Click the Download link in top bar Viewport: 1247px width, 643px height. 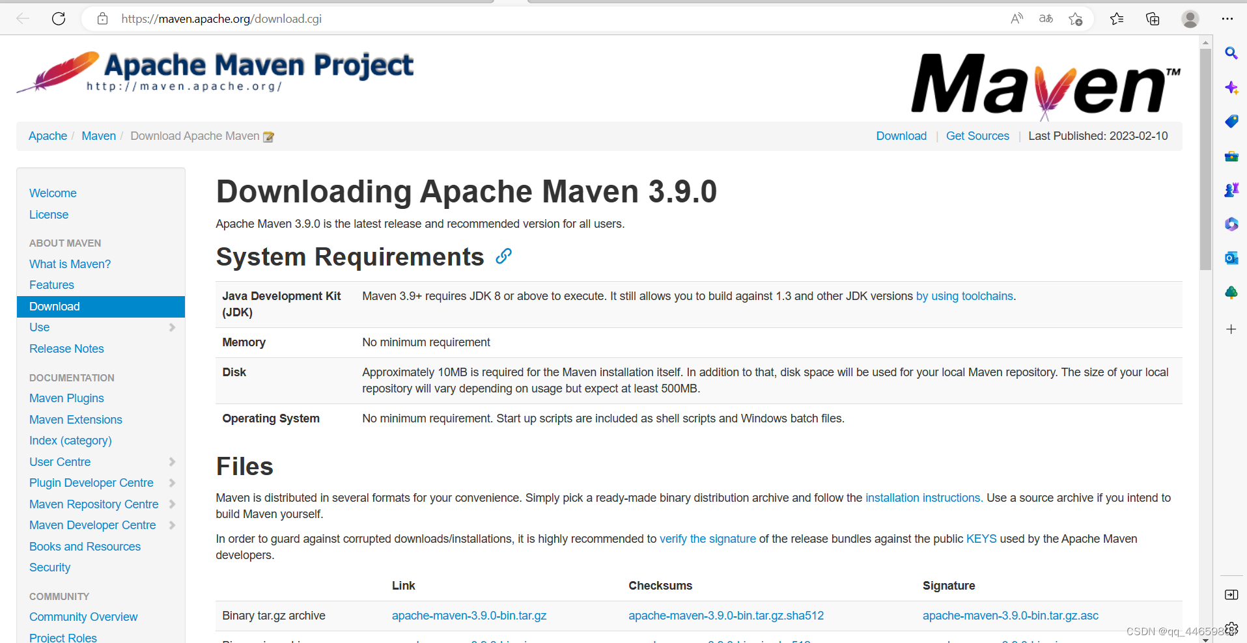point(901,136)
